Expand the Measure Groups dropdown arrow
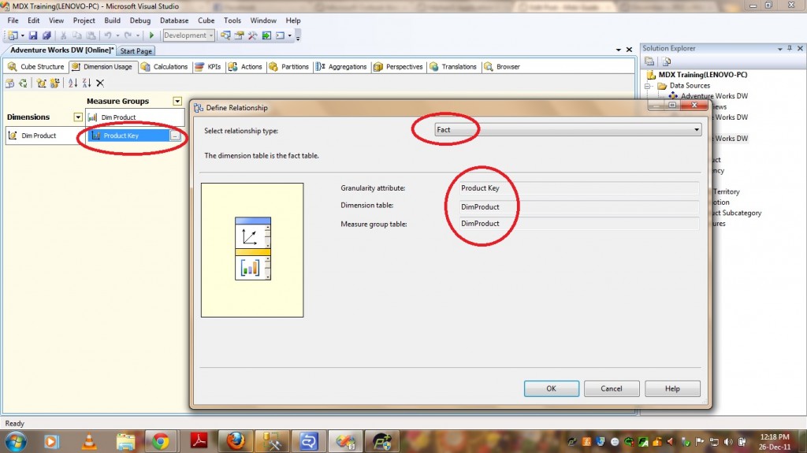Image resolution: width=807 pixels, height=453 pixels. [x=177, y=101]
